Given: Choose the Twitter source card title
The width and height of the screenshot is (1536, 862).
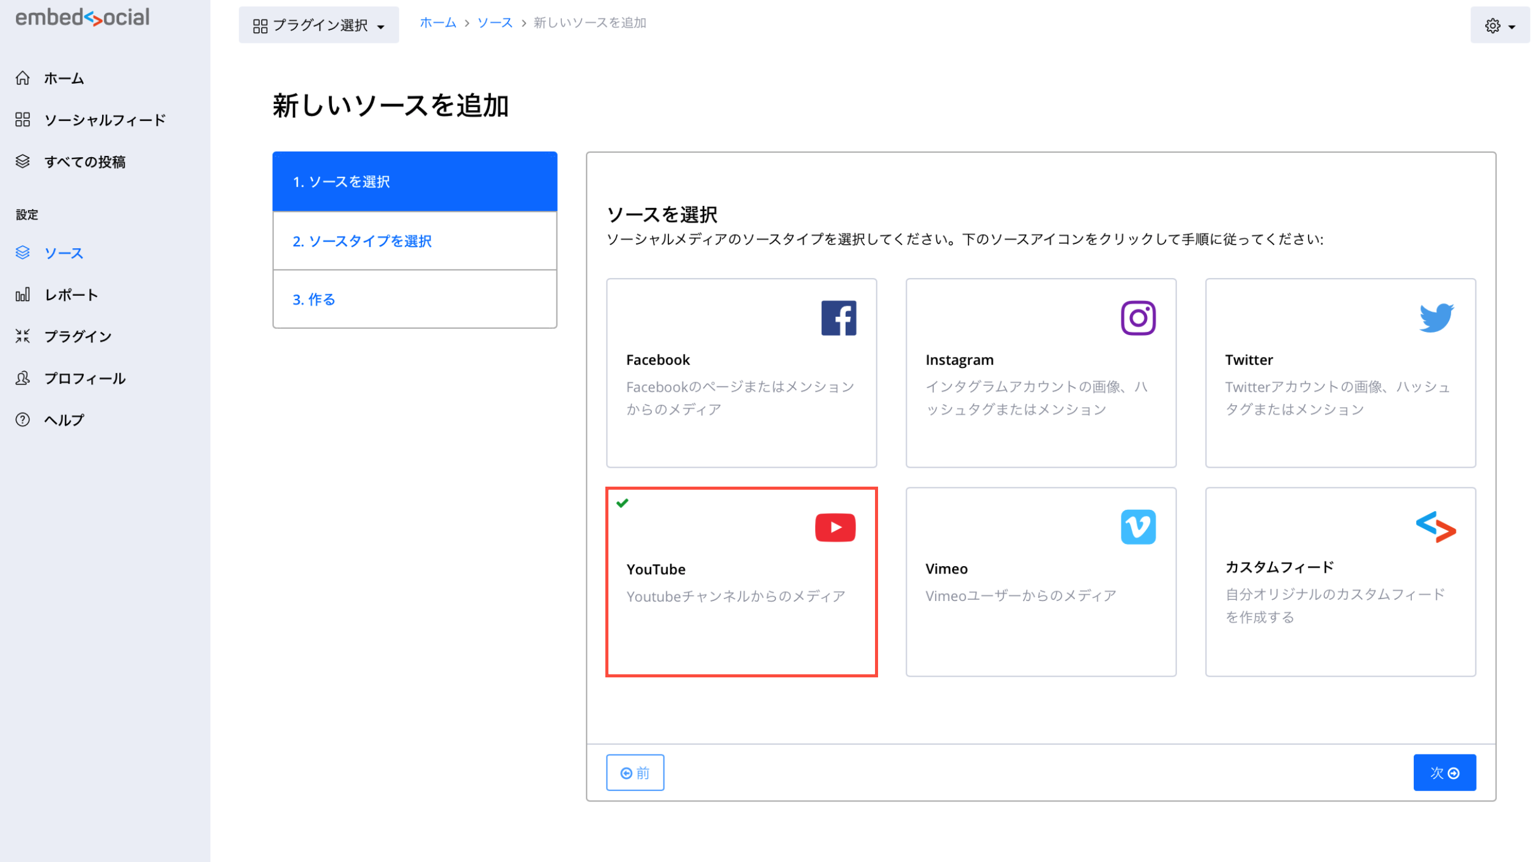Looking at the screenshot, I should (1249, 360).
